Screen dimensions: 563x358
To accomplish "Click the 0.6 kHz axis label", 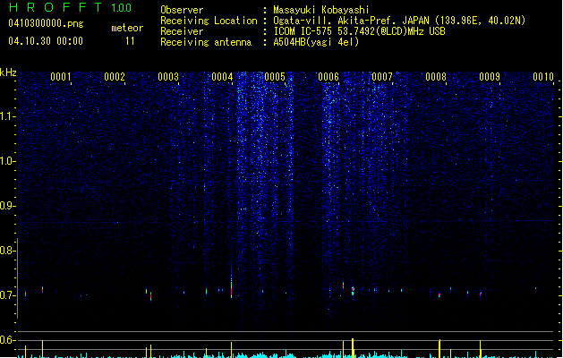I will [x=7, y=340].
